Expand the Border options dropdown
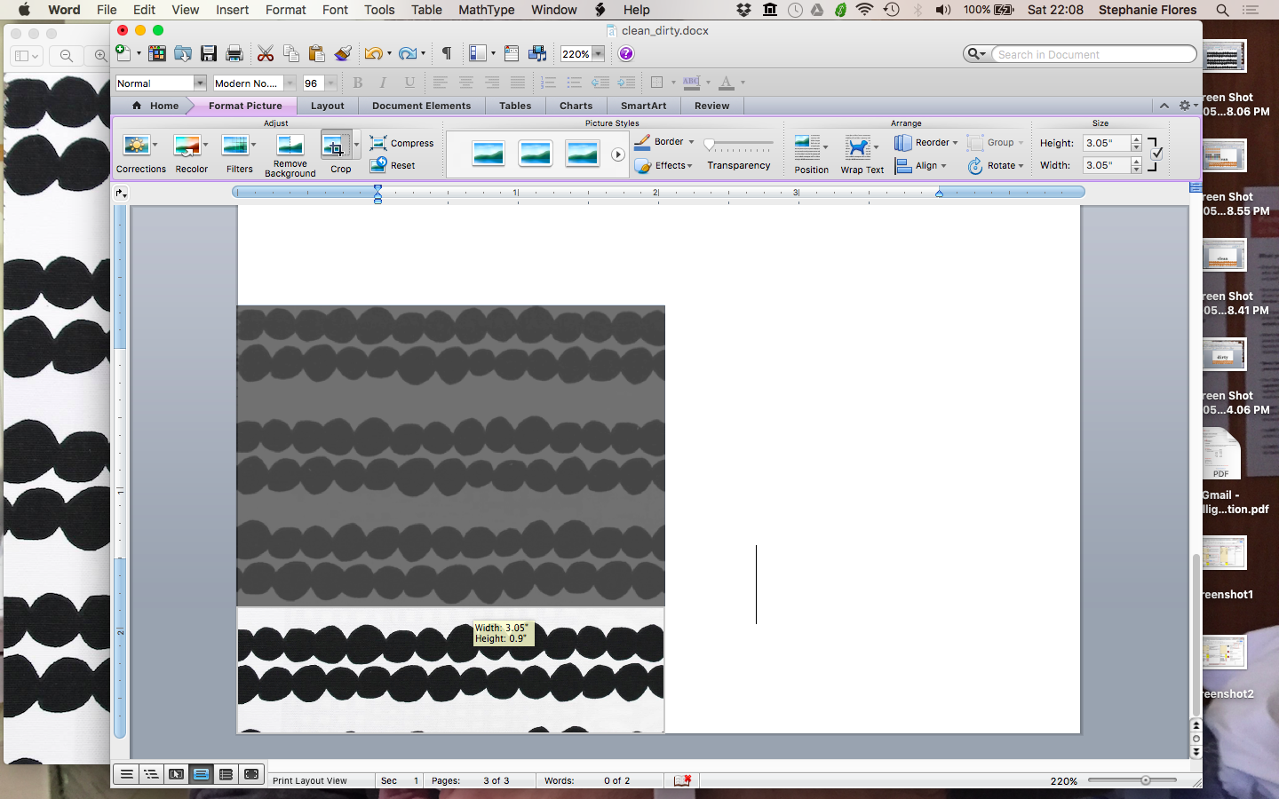 [x=691, y=142]
